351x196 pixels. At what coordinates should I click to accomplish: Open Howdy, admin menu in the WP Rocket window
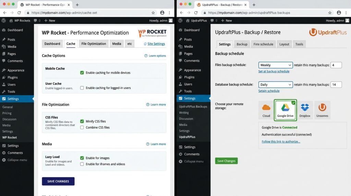(161, 21)
